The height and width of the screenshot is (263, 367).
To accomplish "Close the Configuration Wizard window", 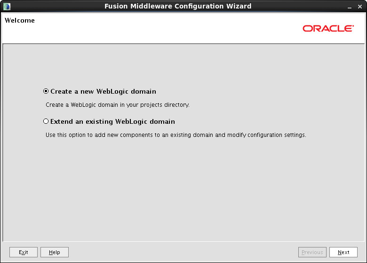I will (360, 7).
